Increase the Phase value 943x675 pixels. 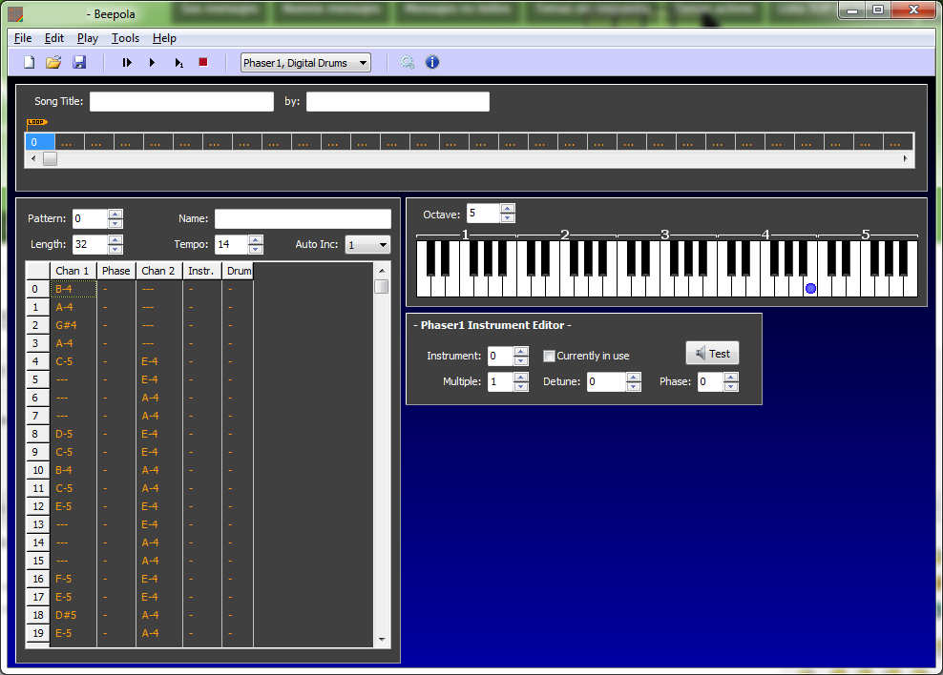[x=731, y=378]
